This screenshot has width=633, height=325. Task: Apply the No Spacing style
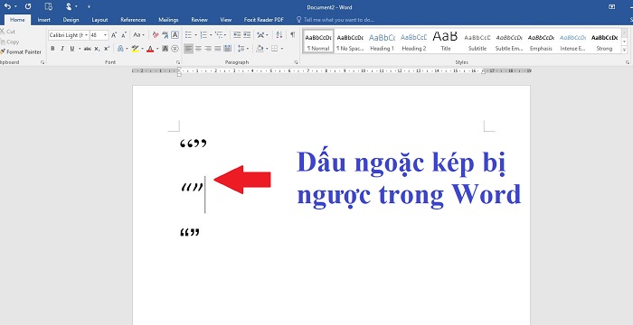tap(350, 42)
